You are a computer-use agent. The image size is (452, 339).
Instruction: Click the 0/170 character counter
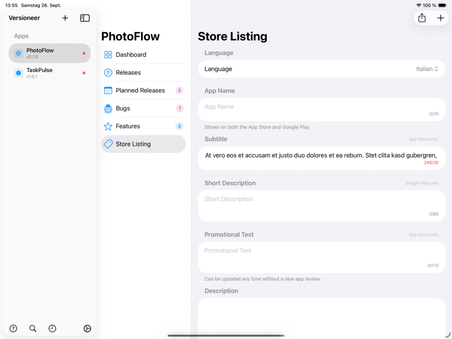(433, 265)
